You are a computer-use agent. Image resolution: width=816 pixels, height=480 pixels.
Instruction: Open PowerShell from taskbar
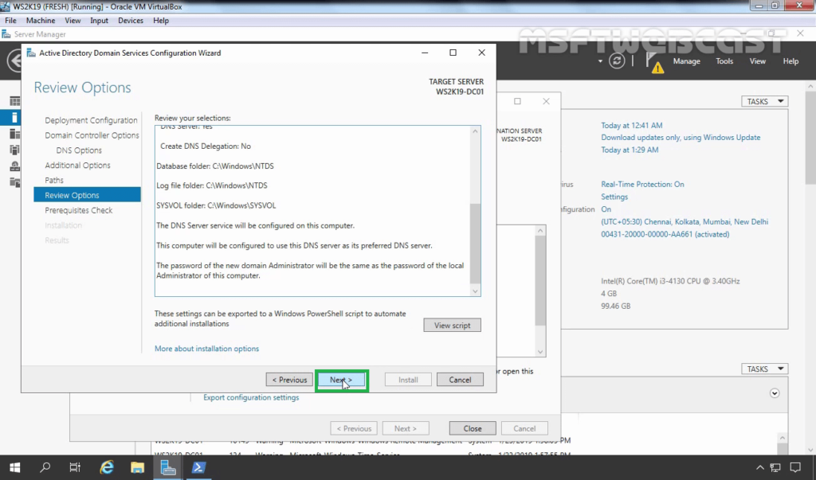tap(198, 467)
